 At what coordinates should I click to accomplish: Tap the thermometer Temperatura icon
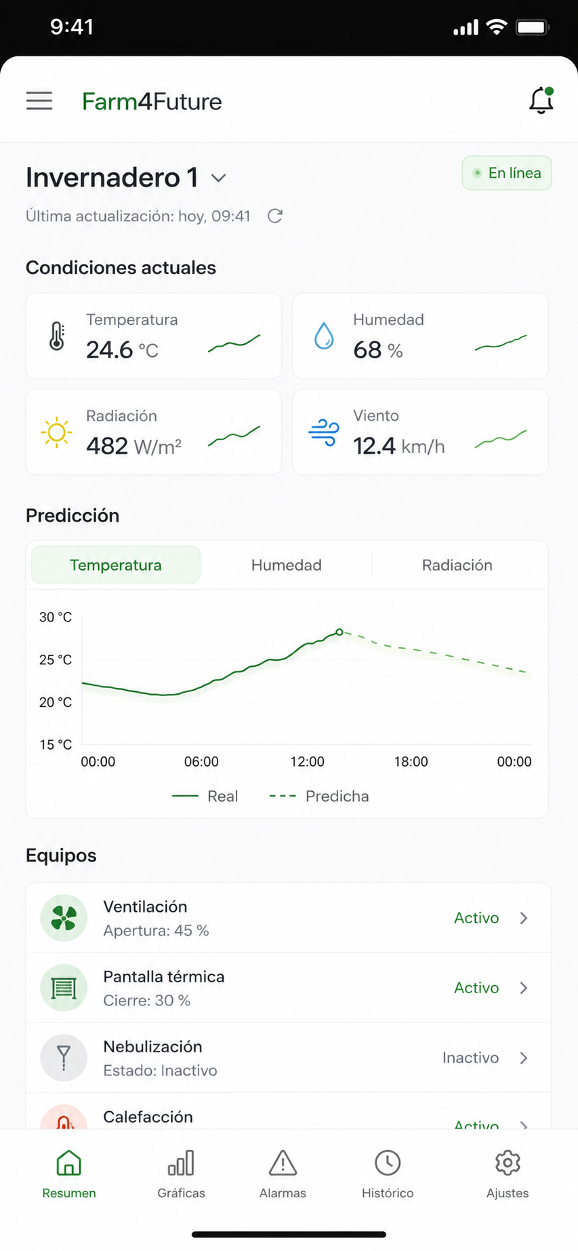(57, 336)
